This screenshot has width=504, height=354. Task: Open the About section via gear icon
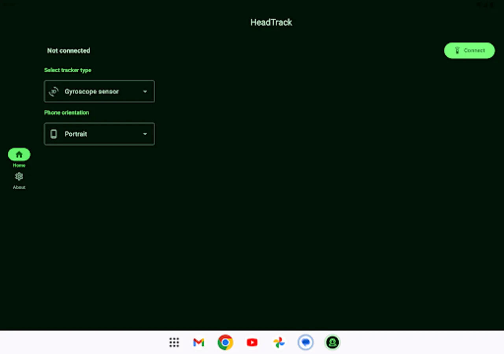coord(19,176)
